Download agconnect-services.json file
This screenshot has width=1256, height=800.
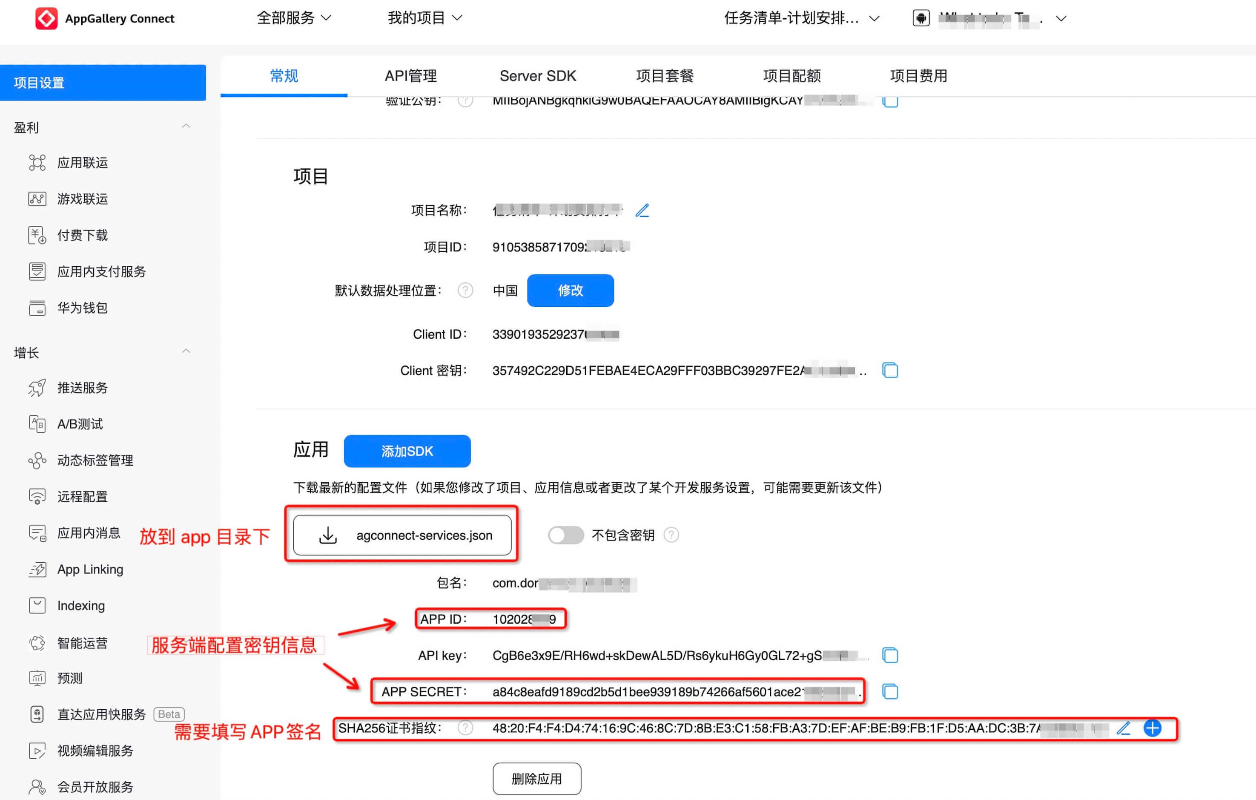407,534
